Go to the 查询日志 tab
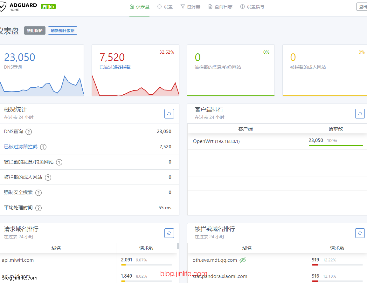Screen dimensions: 367x283 (220, 7)
